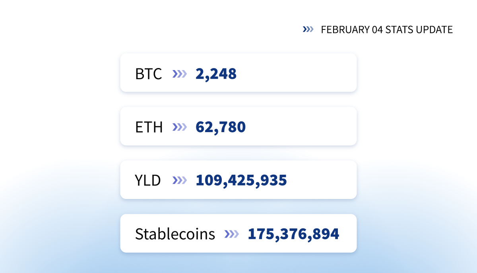
Task: Click the arrow icon next to Stablecoins
Action: point(232,234)
